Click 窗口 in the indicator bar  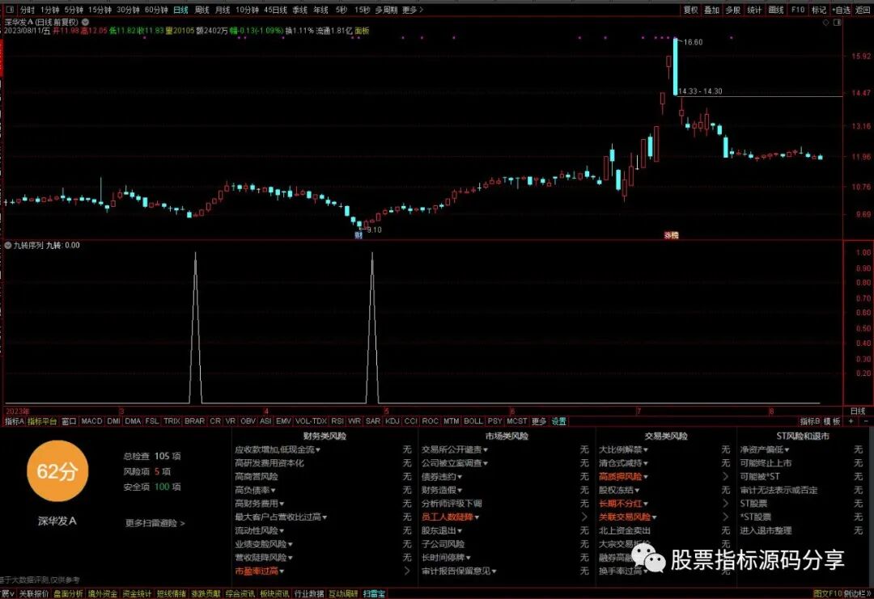[69, 421]
